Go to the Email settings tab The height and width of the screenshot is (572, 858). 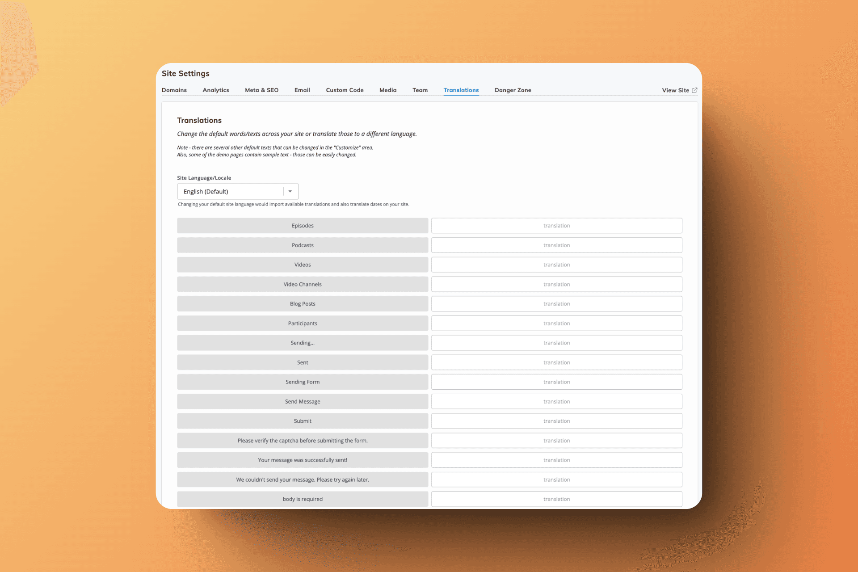pos(302,90)
